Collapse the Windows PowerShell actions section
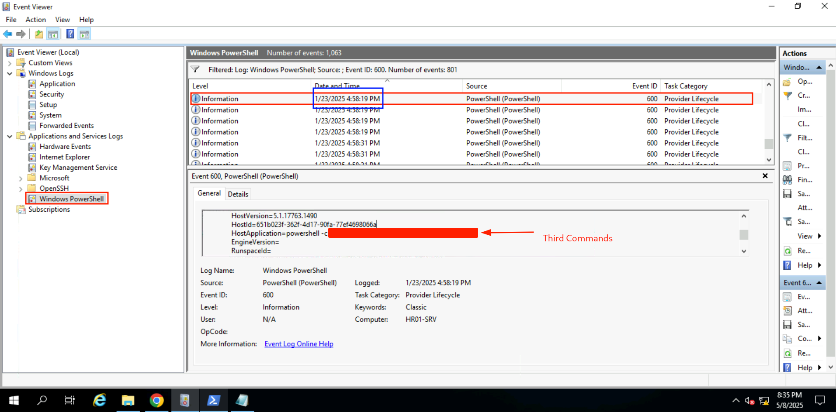Image resolution: width=836 pixels, height=412 pixels. coord(819,67)
